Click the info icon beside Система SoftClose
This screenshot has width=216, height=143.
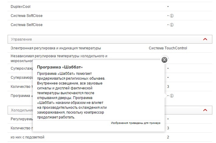[172, 15]
